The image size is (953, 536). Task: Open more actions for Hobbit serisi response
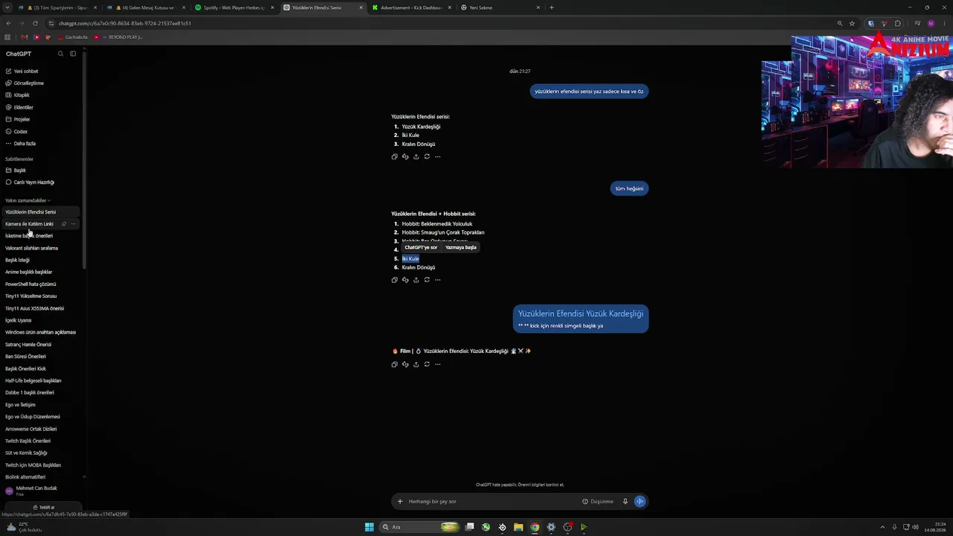(x=438, y=280)
